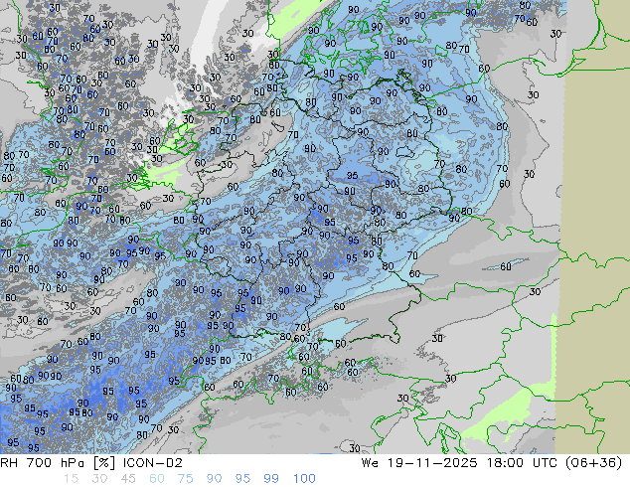Click the weekday 'We' in the footer
The height and width of the screenshot is (487, 630).
pos(370,463)
